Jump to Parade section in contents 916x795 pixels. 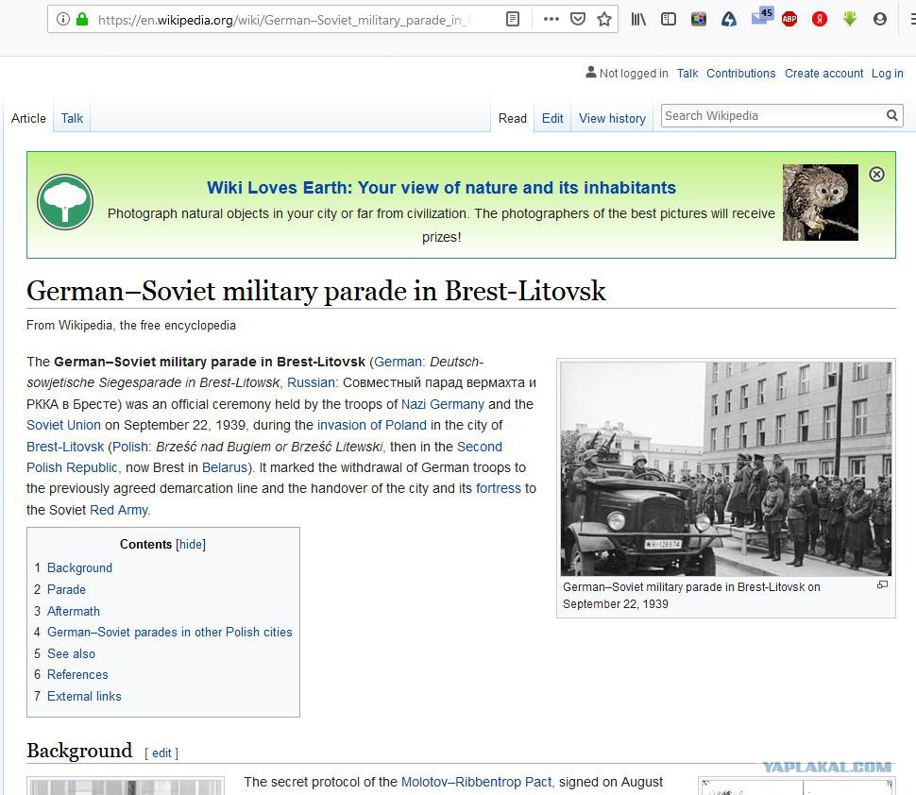(66, 589)
